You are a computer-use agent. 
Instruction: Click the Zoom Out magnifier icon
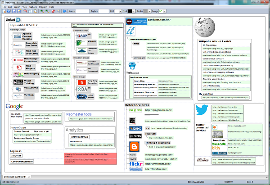(x=47, y=11)
